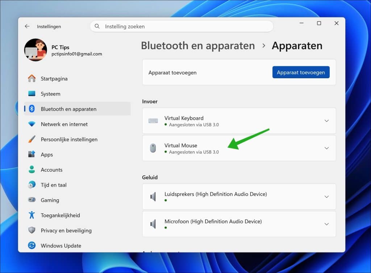Click the Gaming controller icon
The height and width of the screenshot is (273, 371).
coord(32,200)
